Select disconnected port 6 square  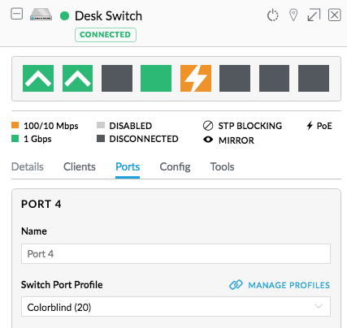pyautogui.click(x=235, y=78)
